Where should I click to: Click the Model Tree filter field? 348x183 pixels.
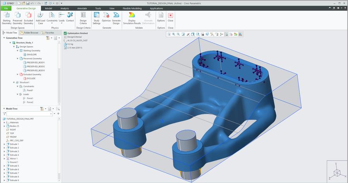pos(29,114)
